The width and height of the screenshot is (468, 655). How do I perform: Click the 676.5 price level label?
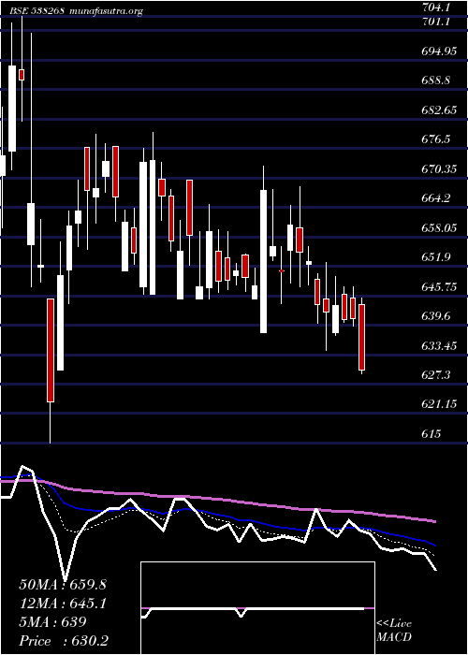tap(435, 138)
